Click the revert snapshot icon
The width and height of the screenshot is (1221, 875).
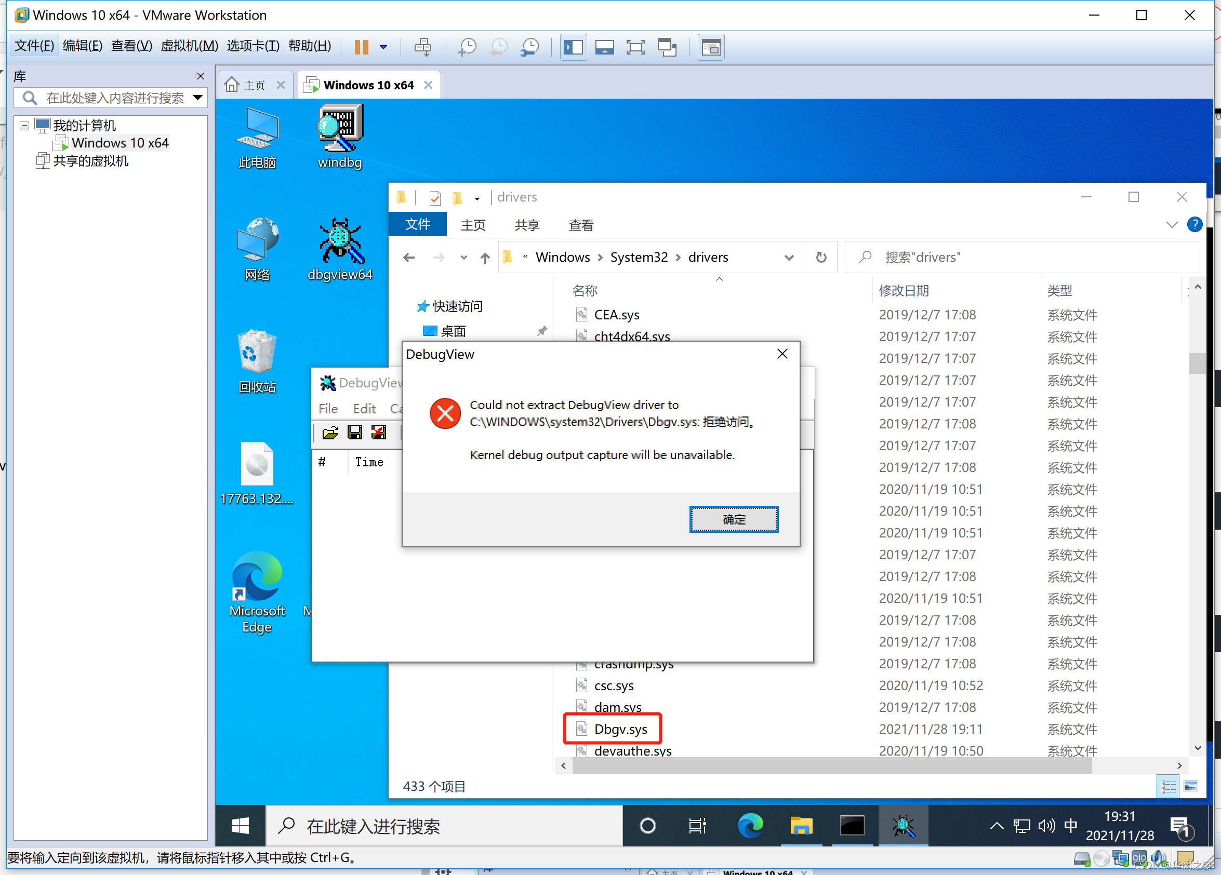[498, 47]
